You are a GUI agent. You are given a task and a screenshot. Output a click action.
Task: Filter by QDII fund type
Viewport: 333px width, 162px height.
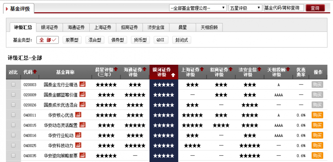(x=161, y=40)
